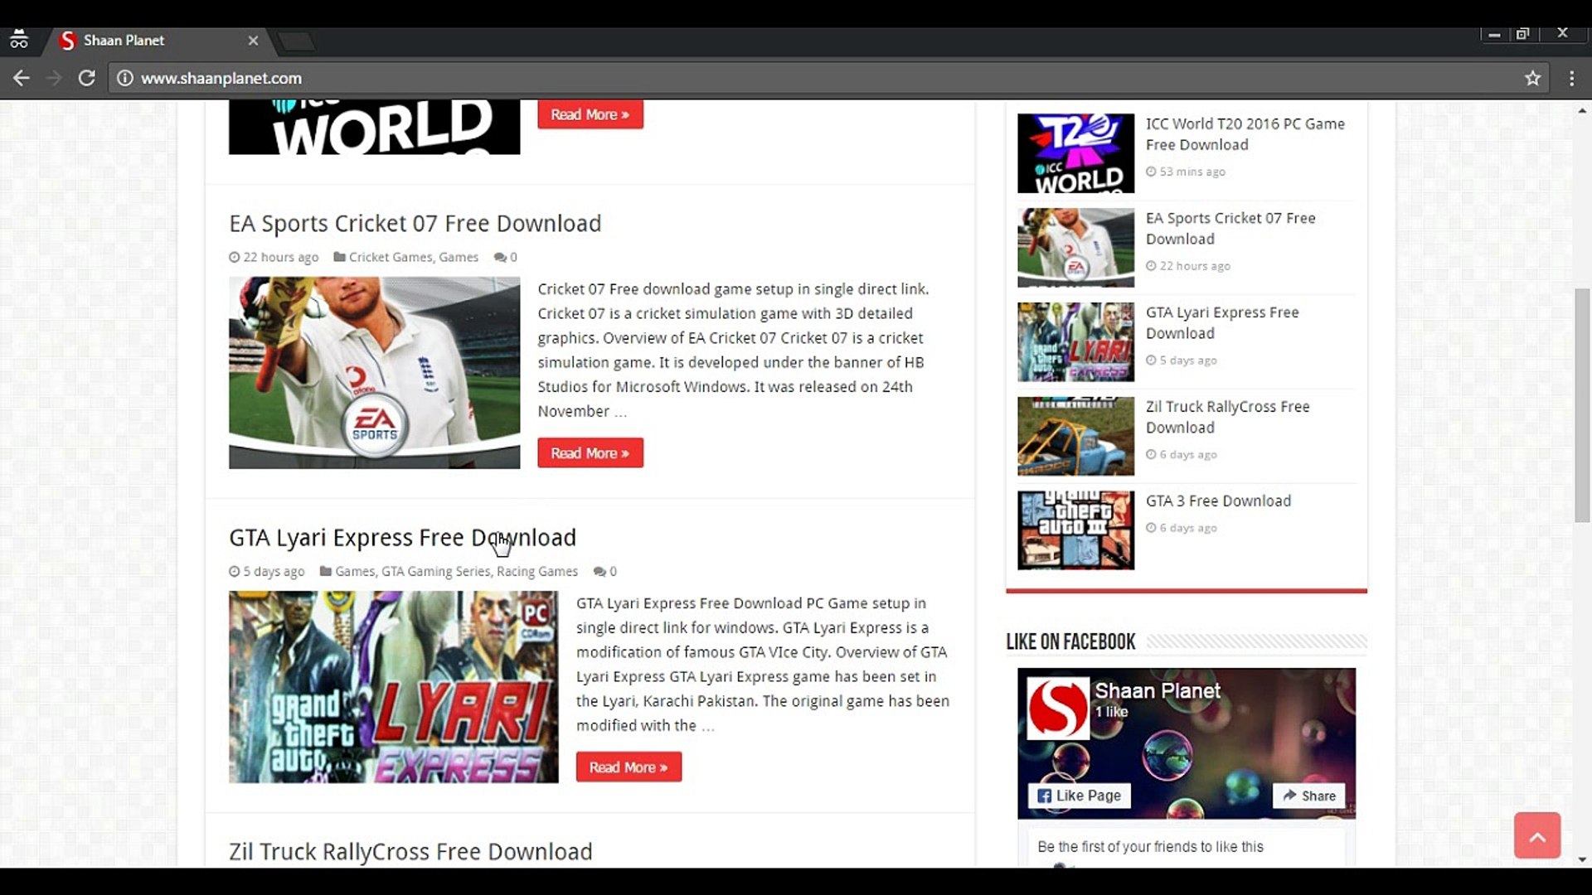1592x895 pixels.
Task: Open the Cricket Games category link
Action: pyautogui.click(x=390, y=258)
